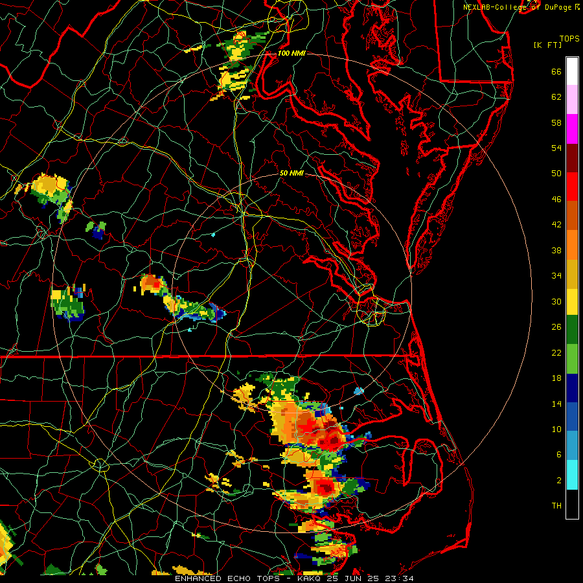Viewport: 583px width, 583px height.
Task: Click the legend value "50"
Action: [556, 173]
